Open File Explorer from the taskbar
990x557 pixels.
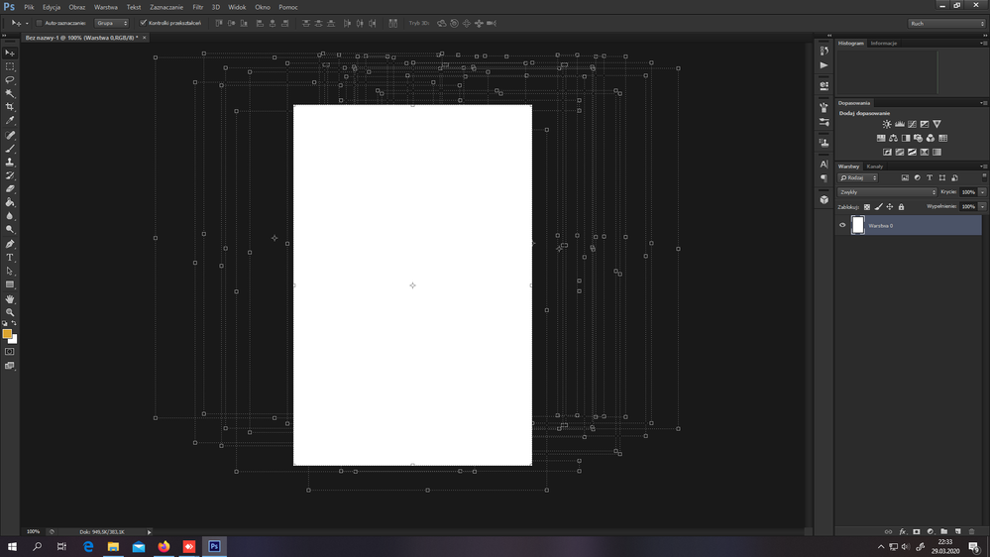coord(113,547)
